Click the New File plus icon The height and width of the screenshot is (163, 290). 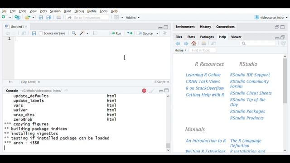coord(4,17)
